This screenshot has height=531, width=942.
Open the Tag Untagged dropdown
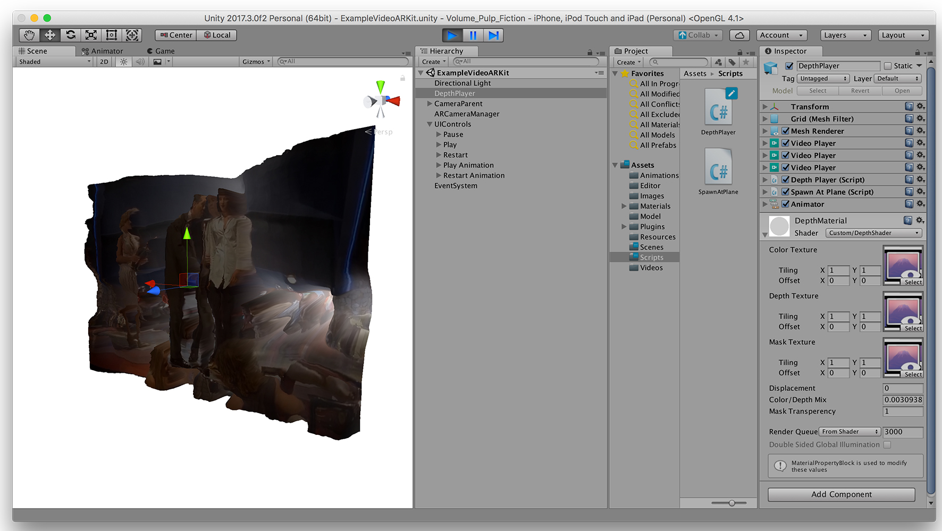[823, 79]
